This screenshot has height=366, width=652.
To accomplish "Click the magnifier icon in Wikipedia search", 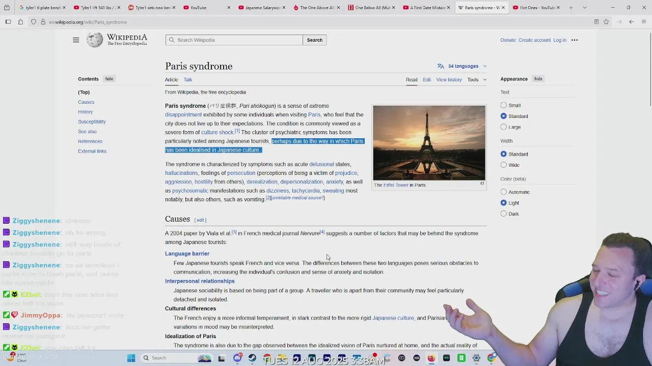I will [x=172, y=40].
